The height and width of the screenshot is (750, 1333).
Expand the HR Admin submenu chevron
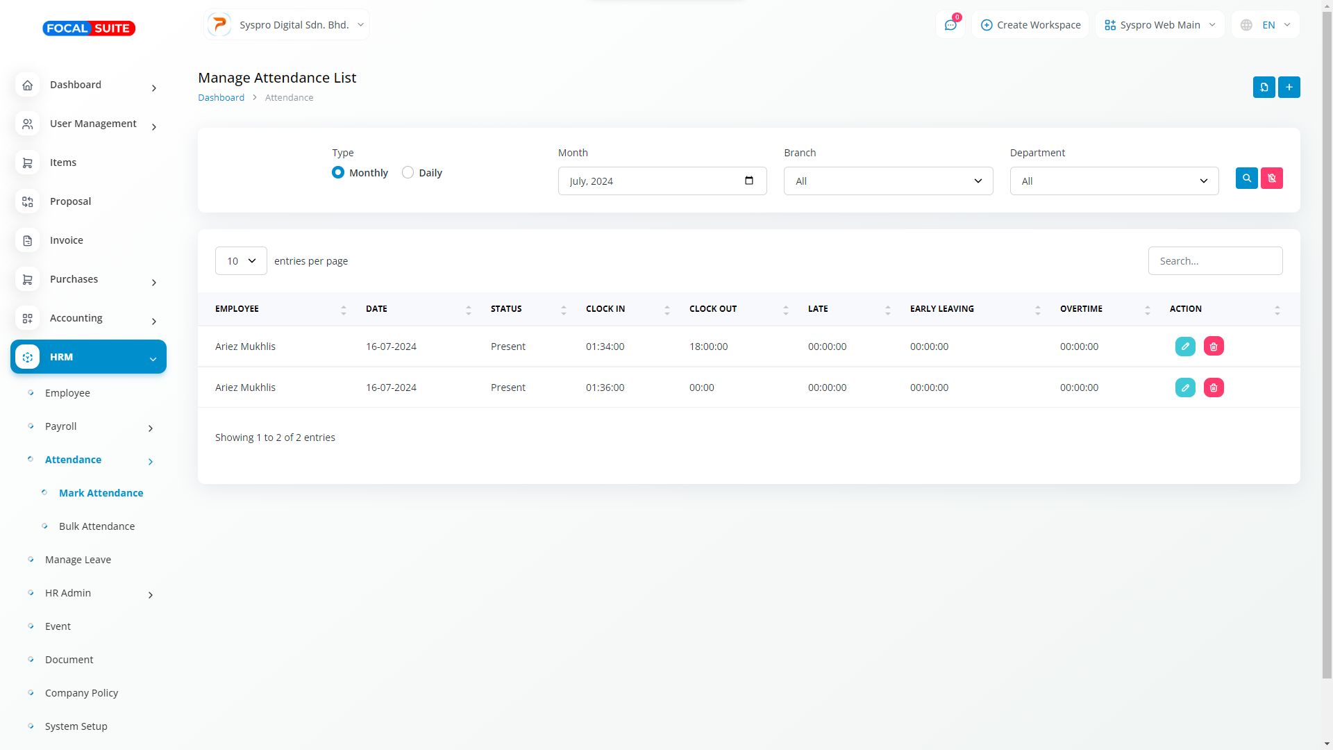click(151, 594)
